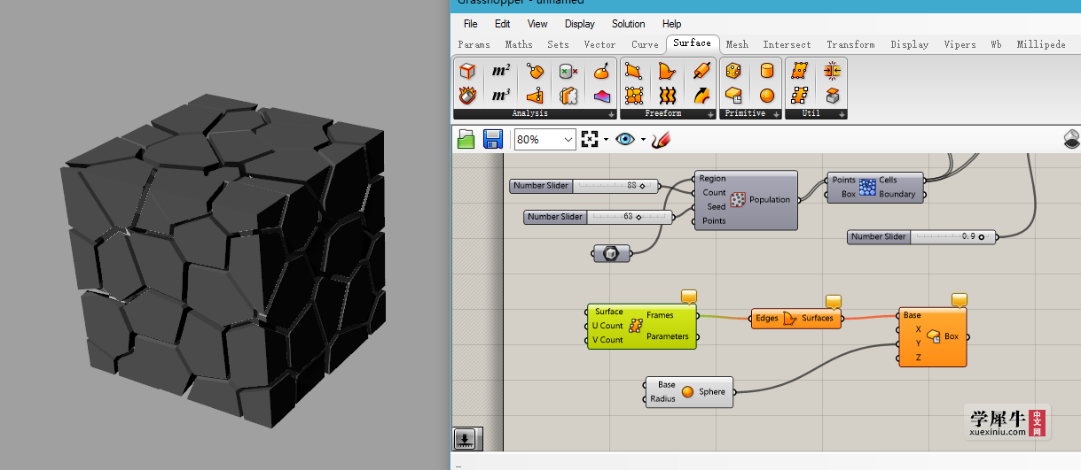Switch to the Millipede tab

click(1041, 44)
